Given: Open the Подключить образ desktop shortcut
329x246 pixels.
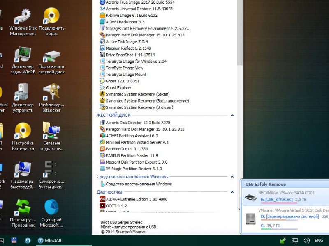Looking at the screenshot, I should [x=51, y=22].
